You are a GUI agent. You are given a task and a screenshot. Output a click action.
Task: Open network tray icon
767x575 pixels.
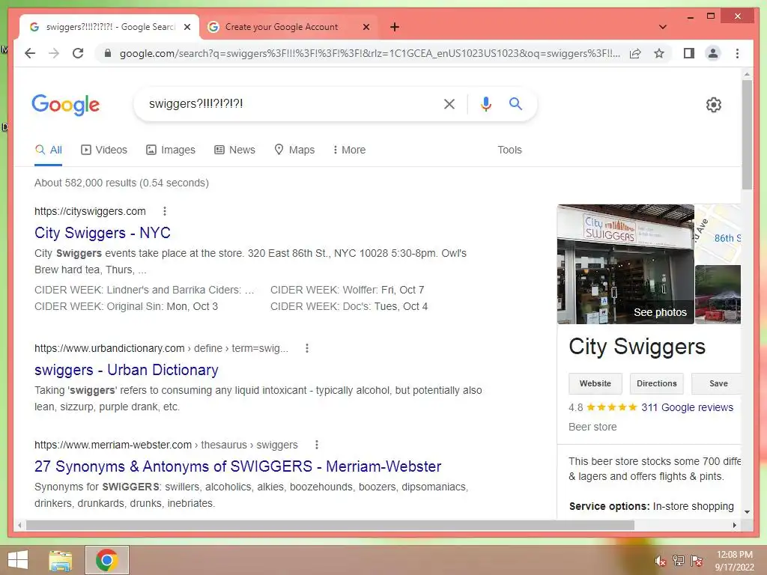pos(679,561)
